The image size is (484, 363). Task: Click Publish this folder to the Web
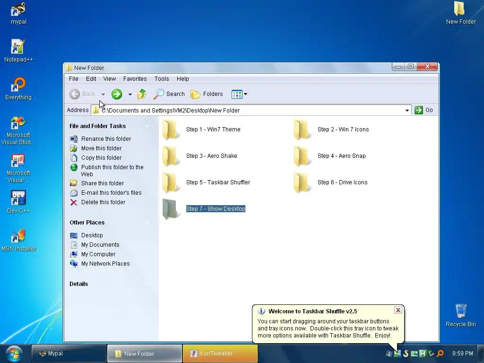click(112, 171)
